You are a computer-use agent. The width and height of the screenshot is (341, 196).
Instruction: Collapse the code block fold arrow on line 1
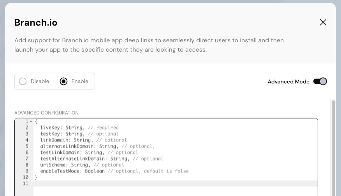(31, 121)
